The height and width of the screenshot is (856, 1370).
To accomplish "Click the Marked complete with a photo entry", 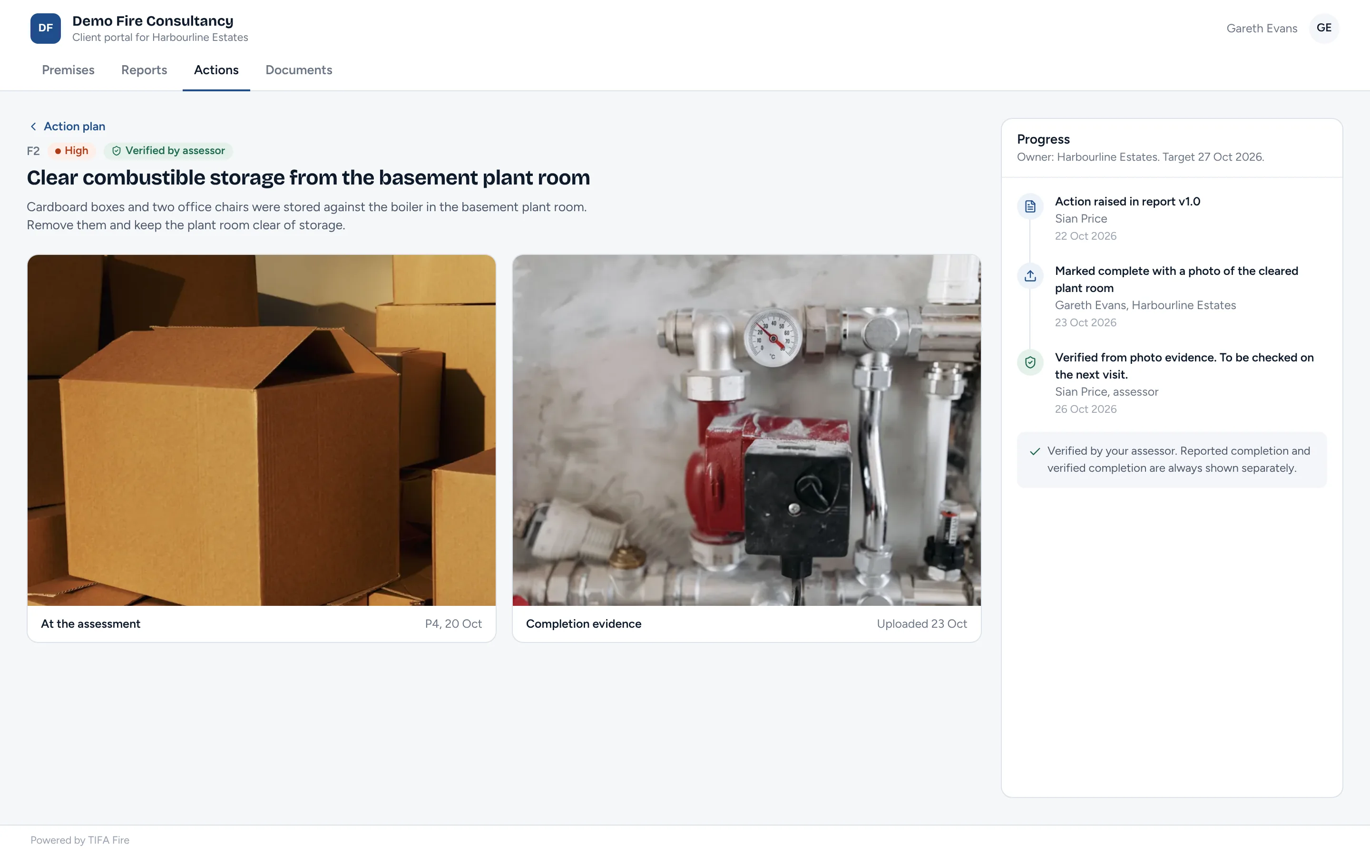I will click(1176, 280).
